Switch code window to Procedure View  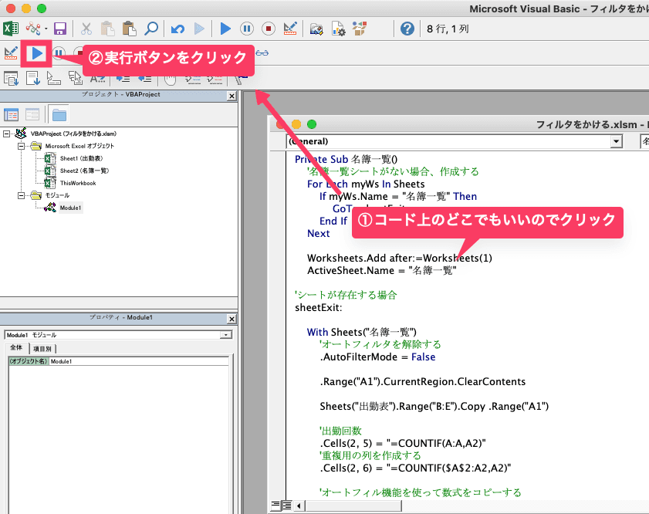275,505
